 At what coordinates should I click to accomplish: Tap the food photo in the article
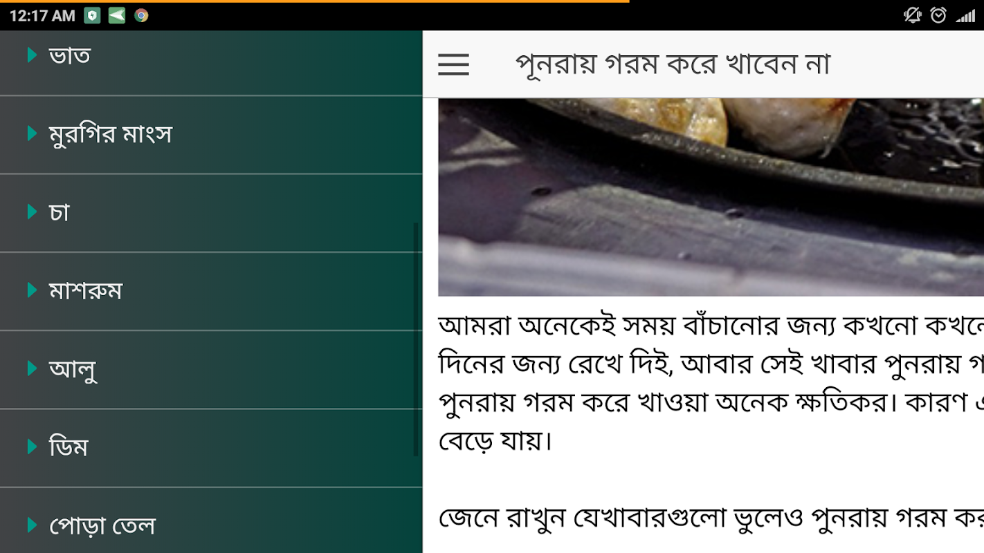711,197
